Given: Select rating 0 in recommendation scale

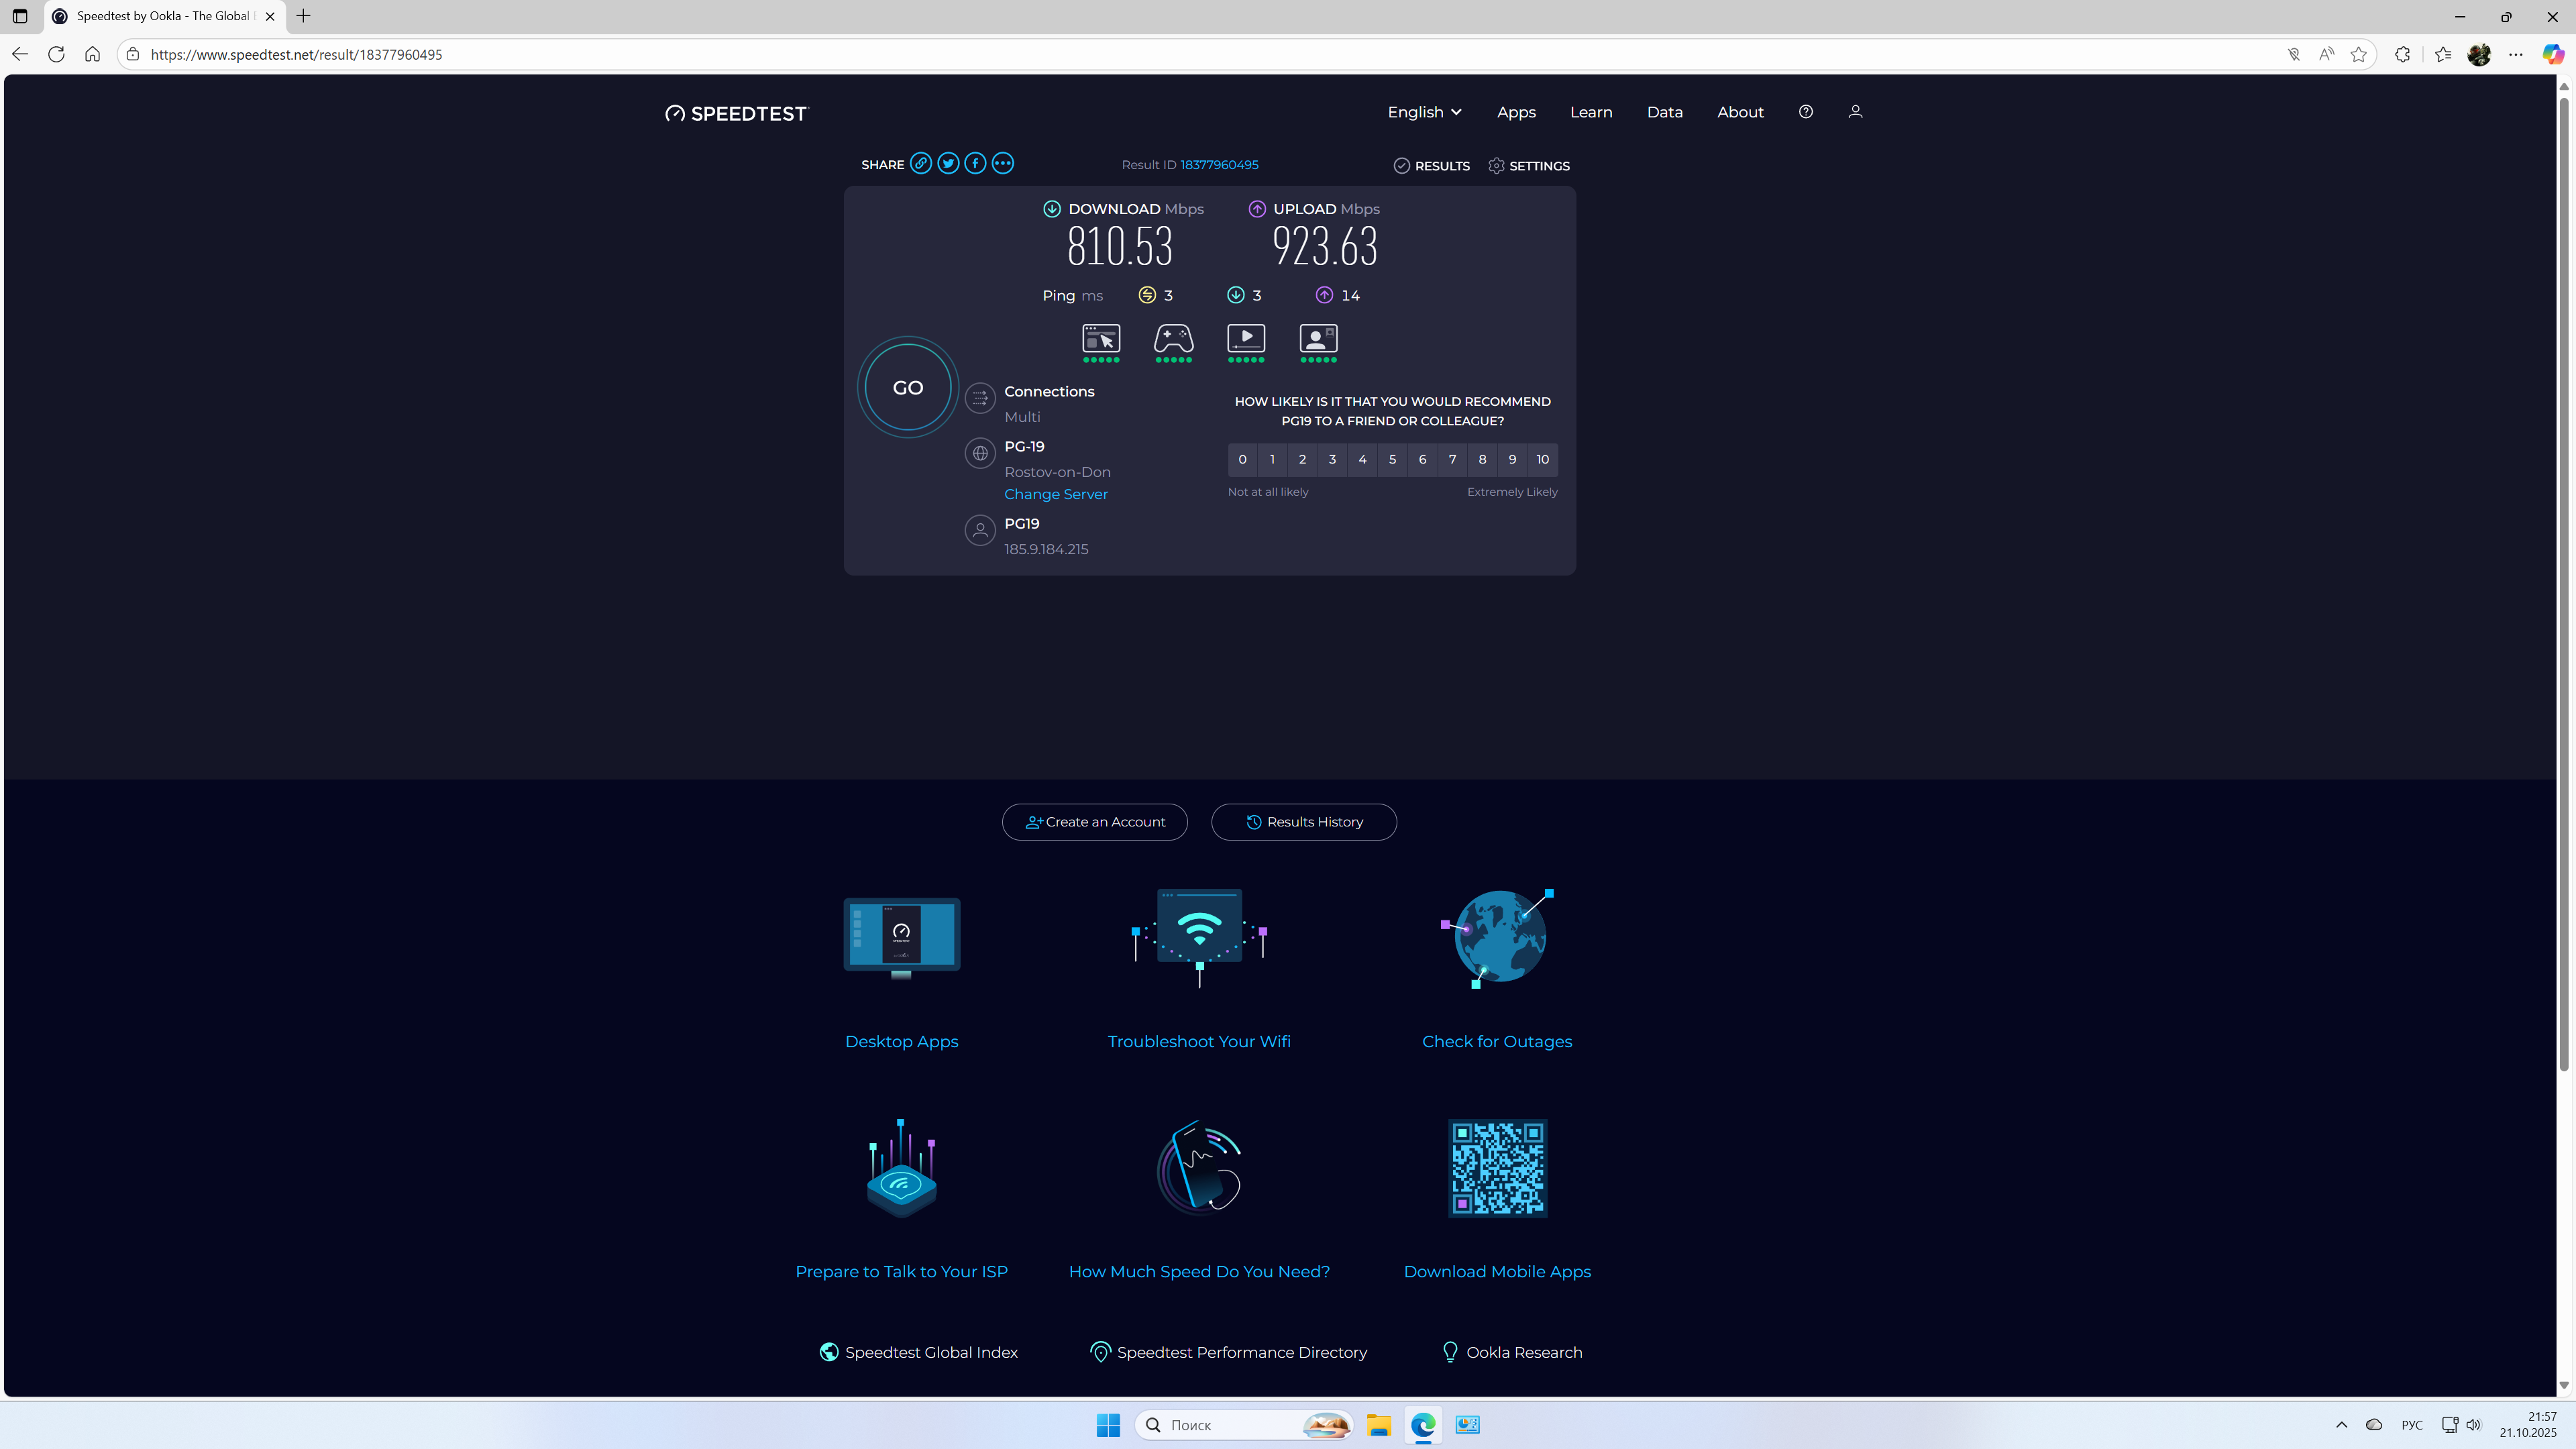Looking at the screenshot, I should click(x=1242, y=460).
